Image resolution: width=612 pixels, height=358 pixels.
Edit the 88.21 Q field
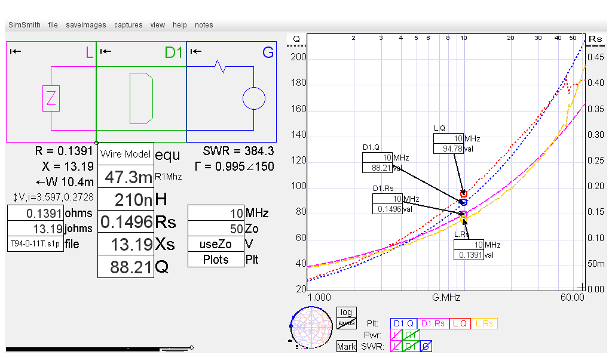126,267
